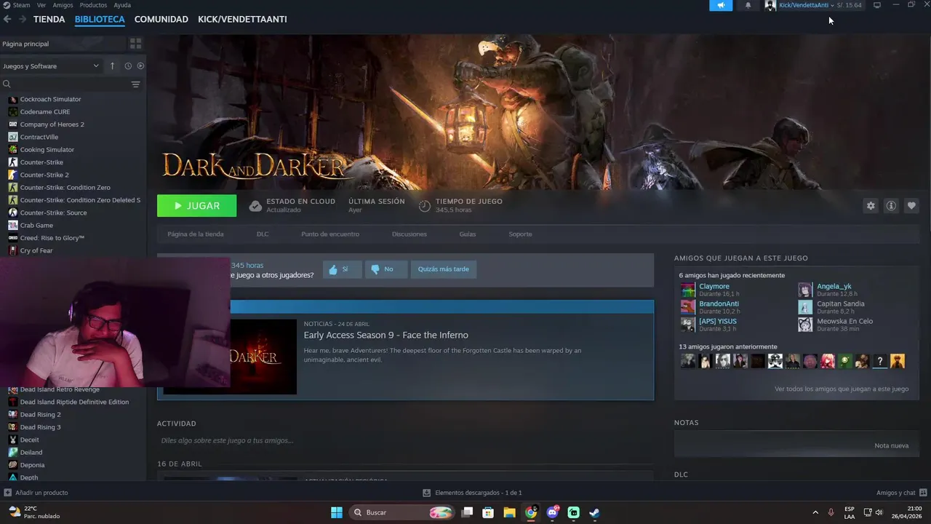Open the Early Access Season 9 news article
931x524 pixels.
coord(385,335)
